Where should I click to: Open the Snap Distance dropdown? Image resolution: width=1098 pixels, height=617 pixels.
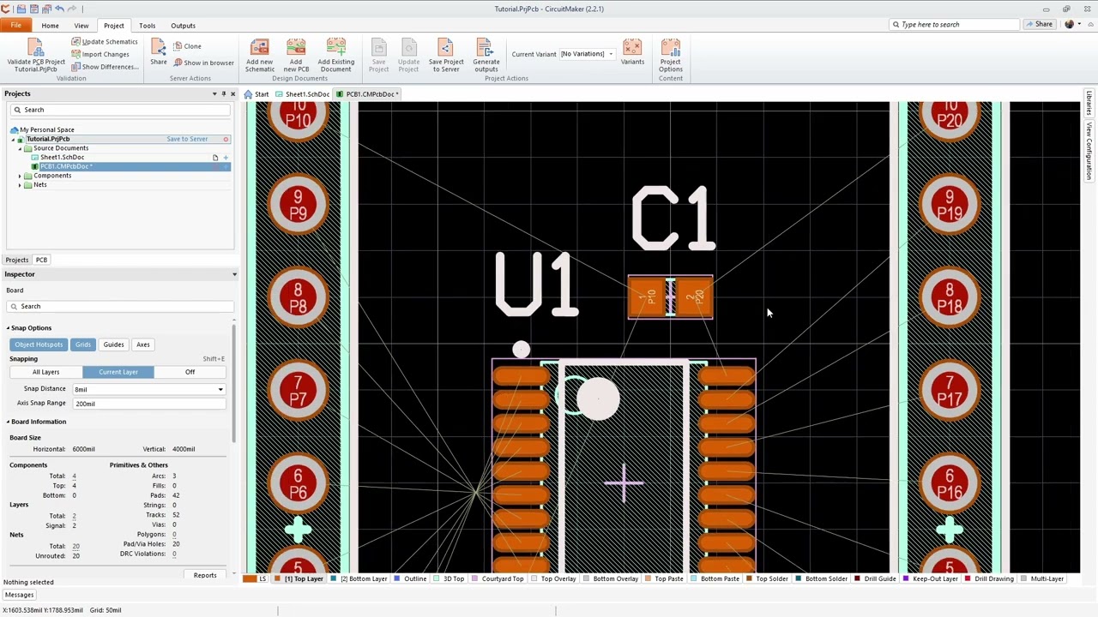(x=220, y=389)
